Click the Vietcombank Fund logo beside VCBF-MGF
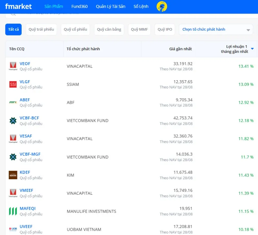Viewport: 258px width, 235px height. pos(13,157)
